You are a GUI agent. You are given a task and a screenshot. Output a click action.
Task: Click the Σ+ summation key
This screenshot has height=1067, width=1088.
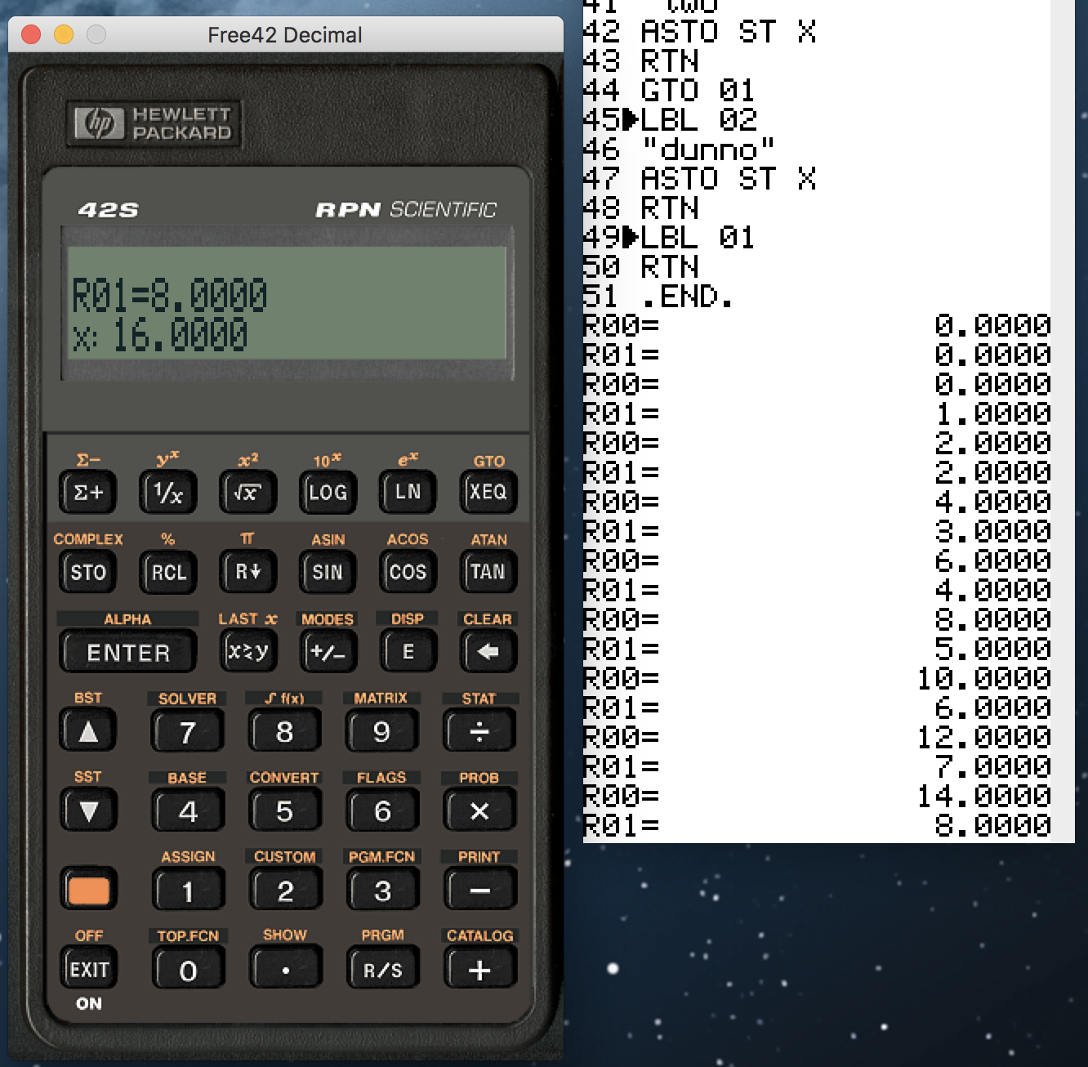(x=88, y=492)
